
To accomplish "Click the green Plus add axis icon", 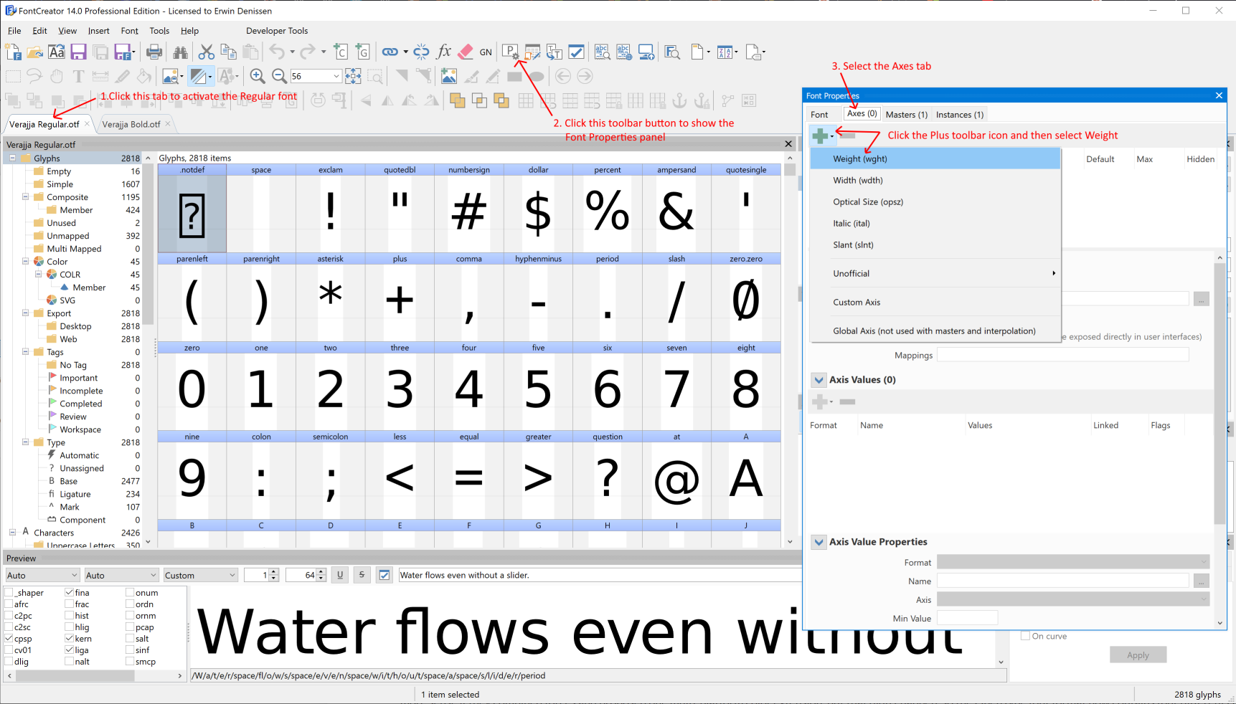I will click(820, 135).
